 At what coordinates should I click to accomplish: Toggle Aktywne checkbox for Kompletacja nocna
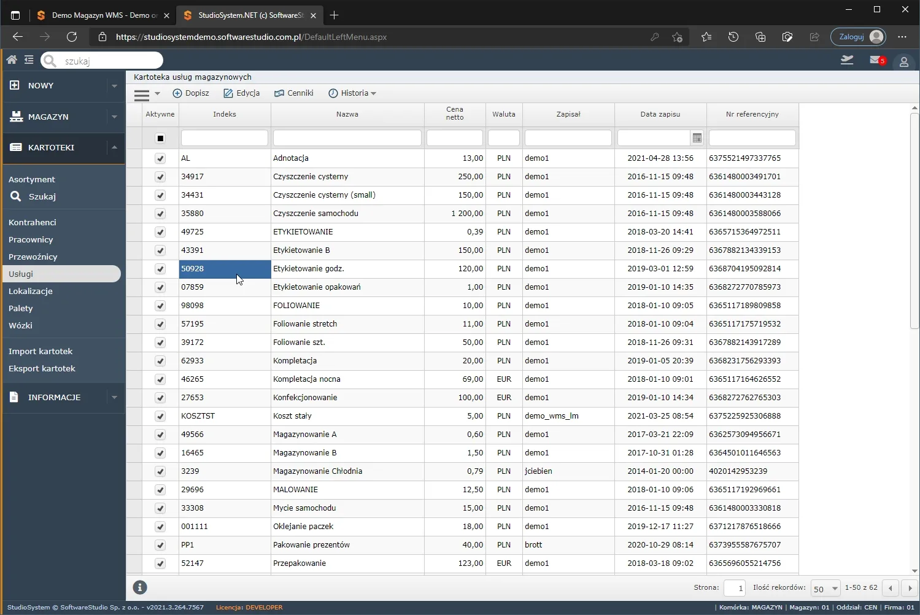160,379
